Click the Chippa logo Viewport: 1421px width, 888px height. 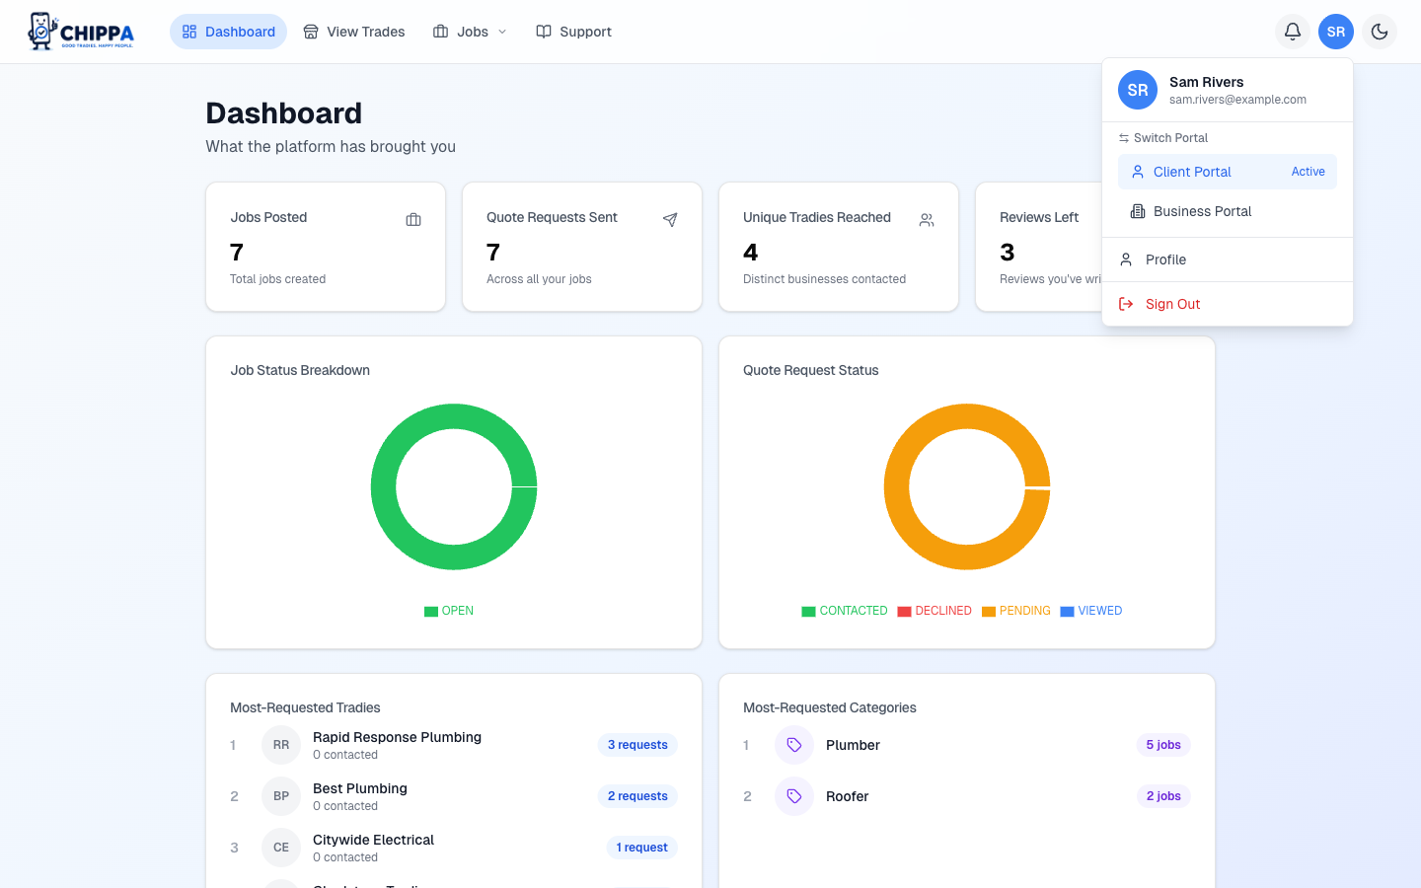pos(81,32)
